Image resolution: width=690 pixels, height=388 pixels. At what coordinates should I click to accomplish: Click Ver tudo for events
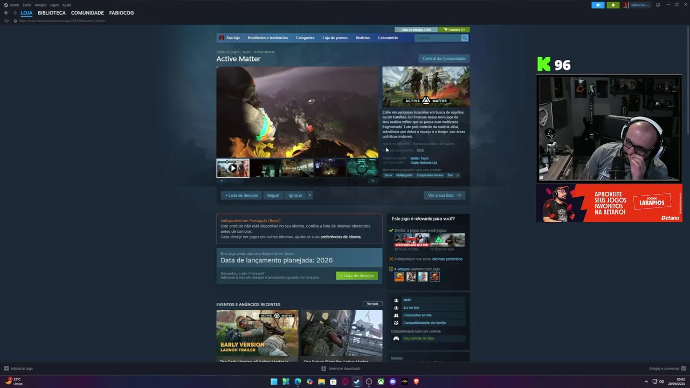click(x=372, y=303)
